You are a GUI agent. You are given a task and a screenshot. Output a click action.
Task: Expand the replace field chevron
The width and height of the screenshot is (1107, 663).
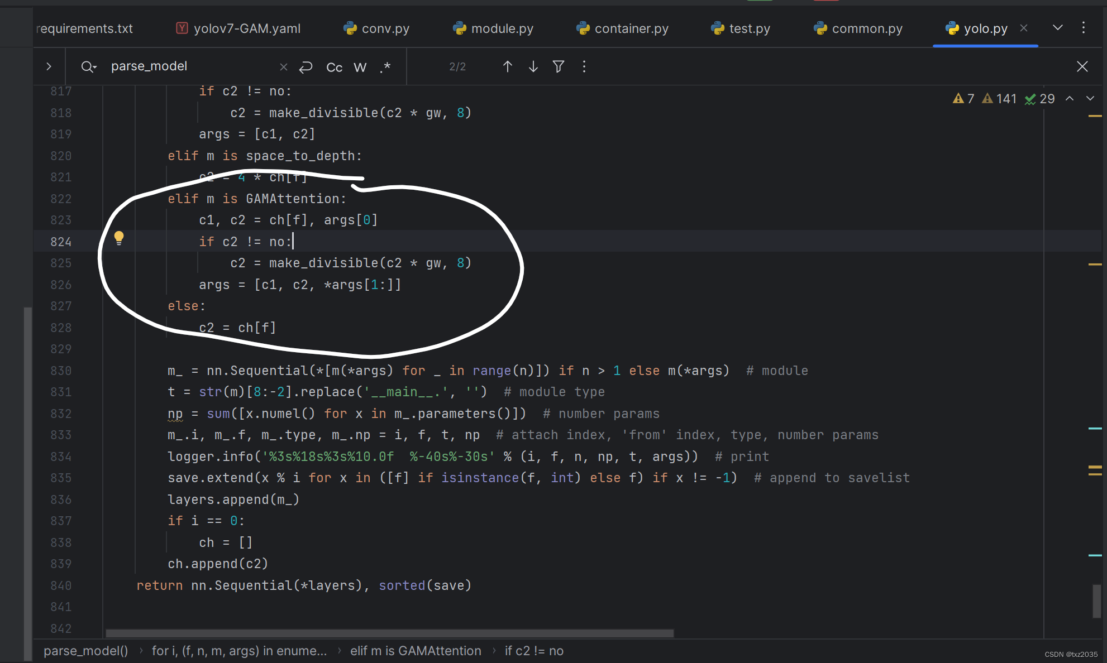49,66
